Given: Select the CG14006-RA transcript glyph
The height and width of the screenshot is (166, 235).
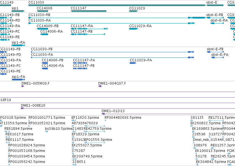Looking at the screenshot, I should pyautogui.click(x=44, y=34).
